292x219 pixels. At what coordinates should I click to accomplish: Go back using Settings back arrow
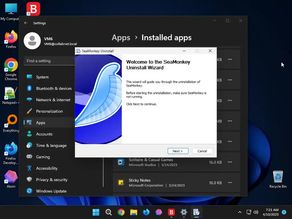coord(26,23)
